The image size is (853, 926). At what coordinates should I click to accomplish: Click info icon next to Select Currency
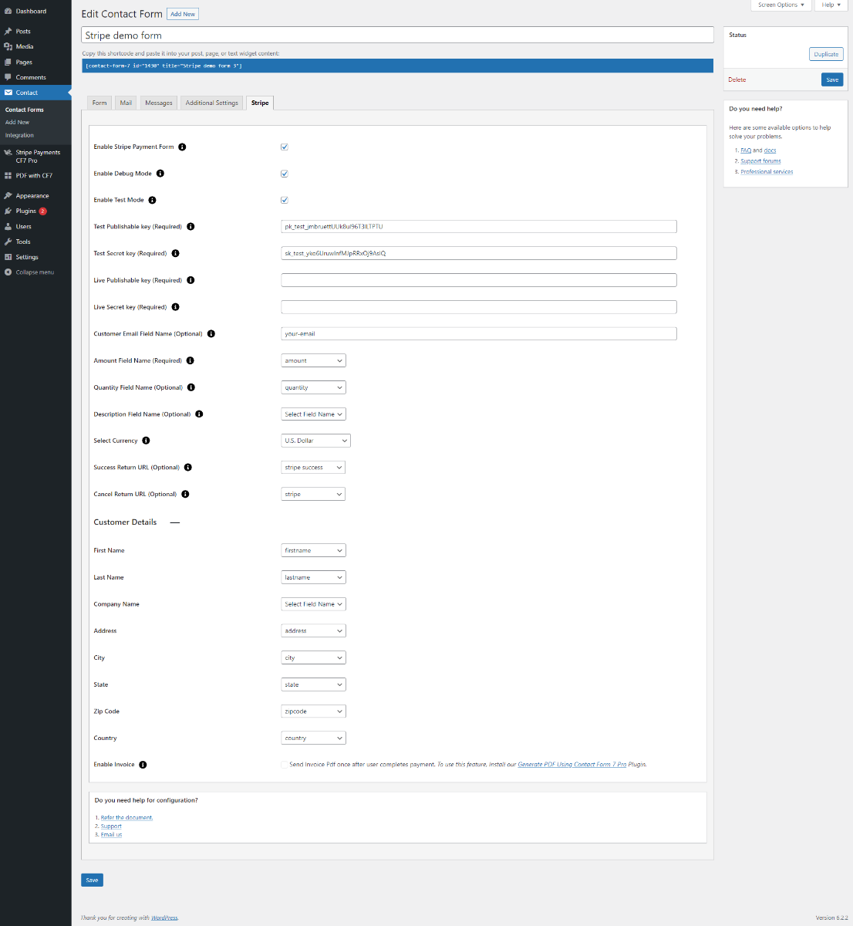146,441
